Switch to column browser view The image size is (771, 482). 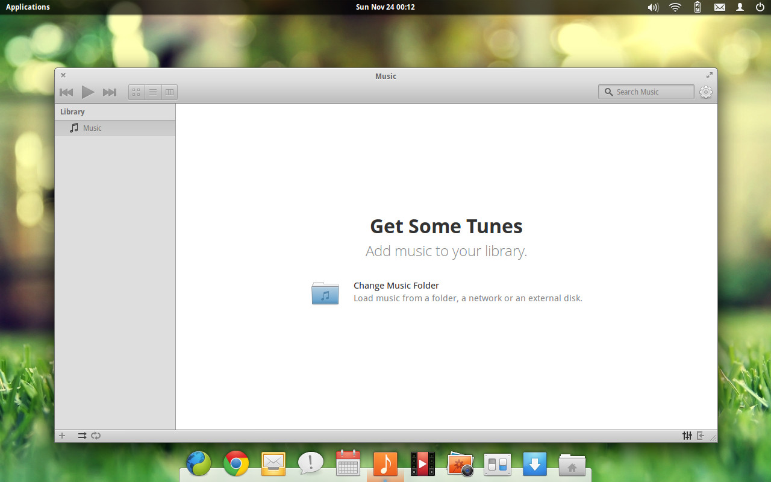point(169,92)
